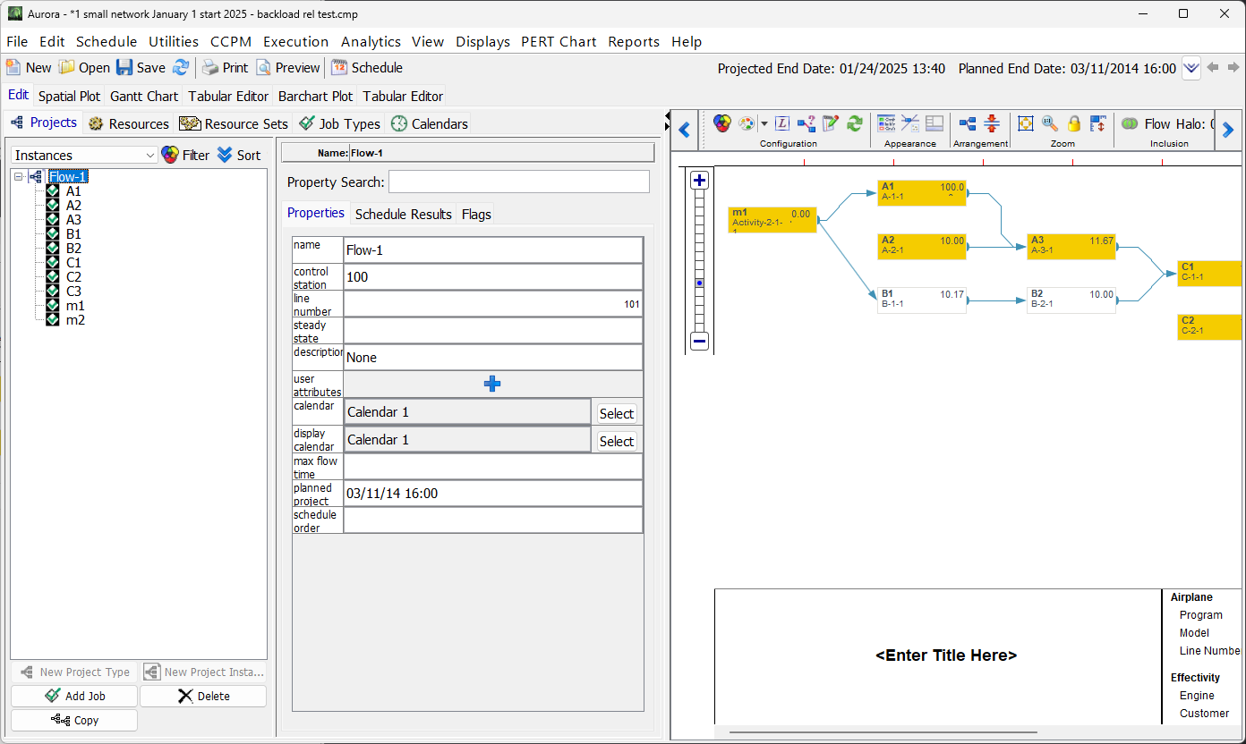Open the color Filter icon in Configuration toolbar
The width and height of the screenshot is (1246, 744).
[722, 123]
